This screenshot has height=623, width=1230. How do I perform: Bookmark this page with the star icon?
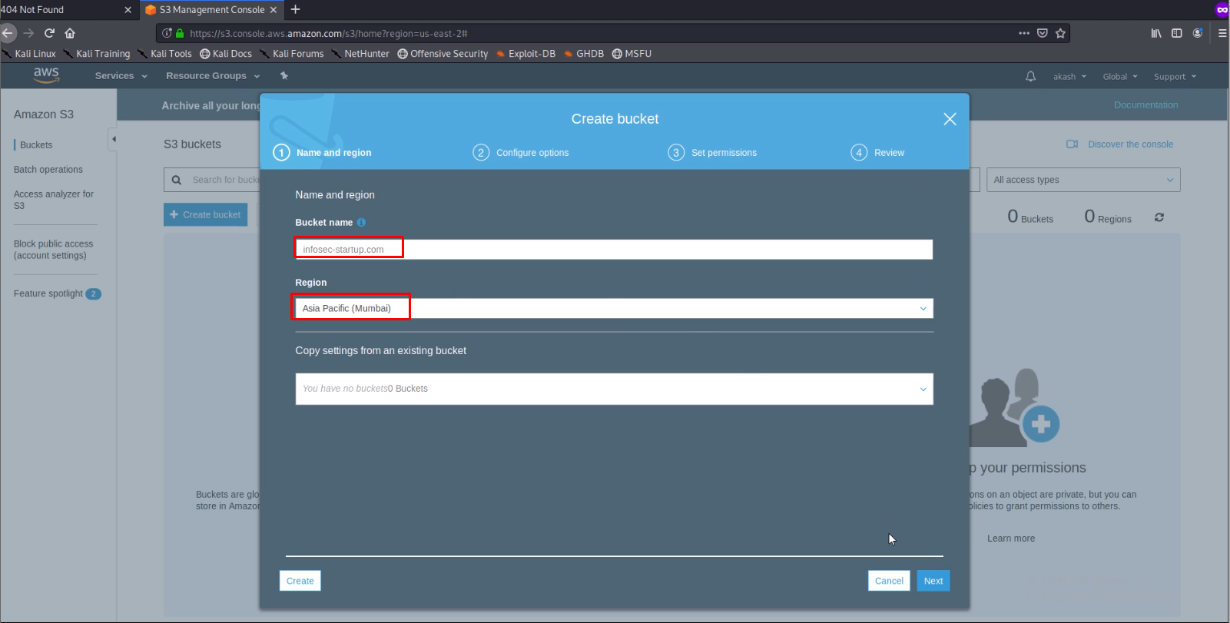pyautogui.click(x=1061, y=33)
